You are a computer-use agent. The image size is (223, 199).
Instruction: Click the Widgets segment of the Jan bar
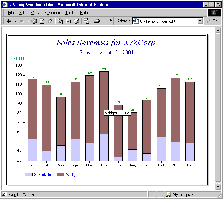point(32,109)
